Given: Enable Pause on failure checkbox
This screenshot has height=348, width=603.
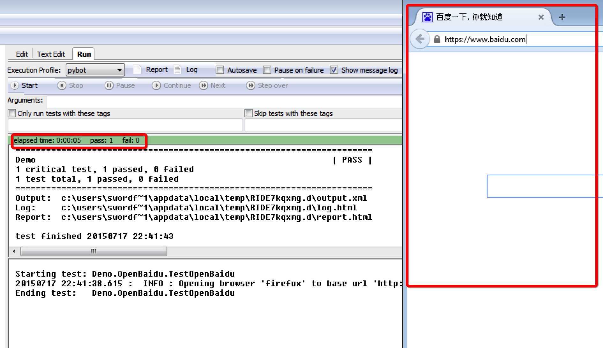Looking at the screenshot, I should point(267,70).
